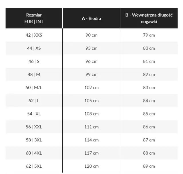Select the 54 | XL size cell
This screenshot has width=183, height=174.
pos(34,114)
